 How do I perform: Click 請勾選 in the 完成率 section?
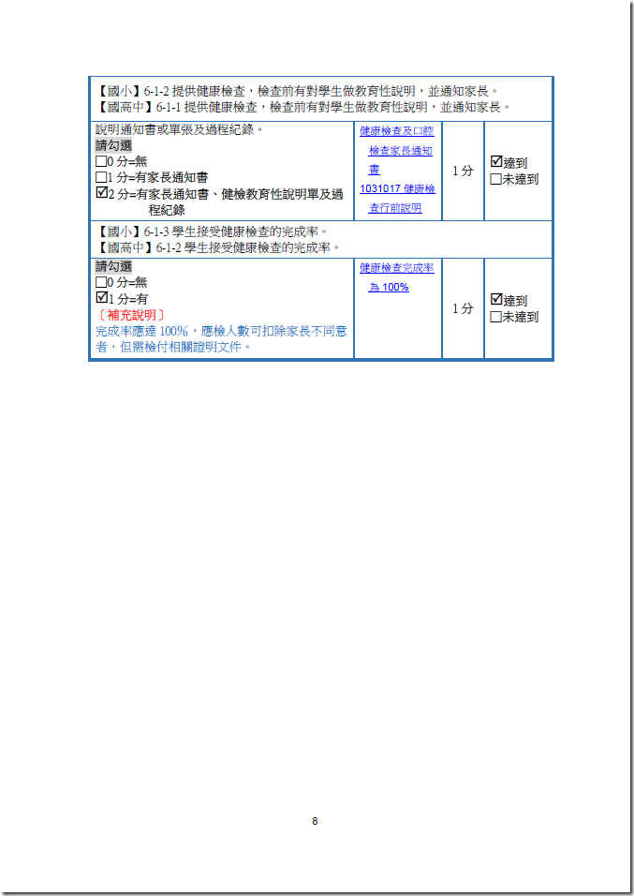[113, 266]
